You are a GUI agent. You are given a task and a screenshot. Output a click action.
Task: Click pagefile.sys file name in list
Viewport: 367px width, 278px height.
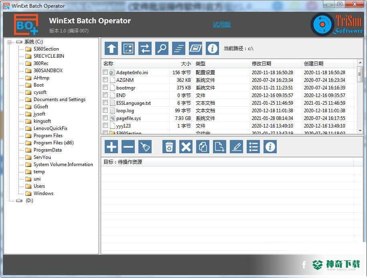[x=128, y=118]
